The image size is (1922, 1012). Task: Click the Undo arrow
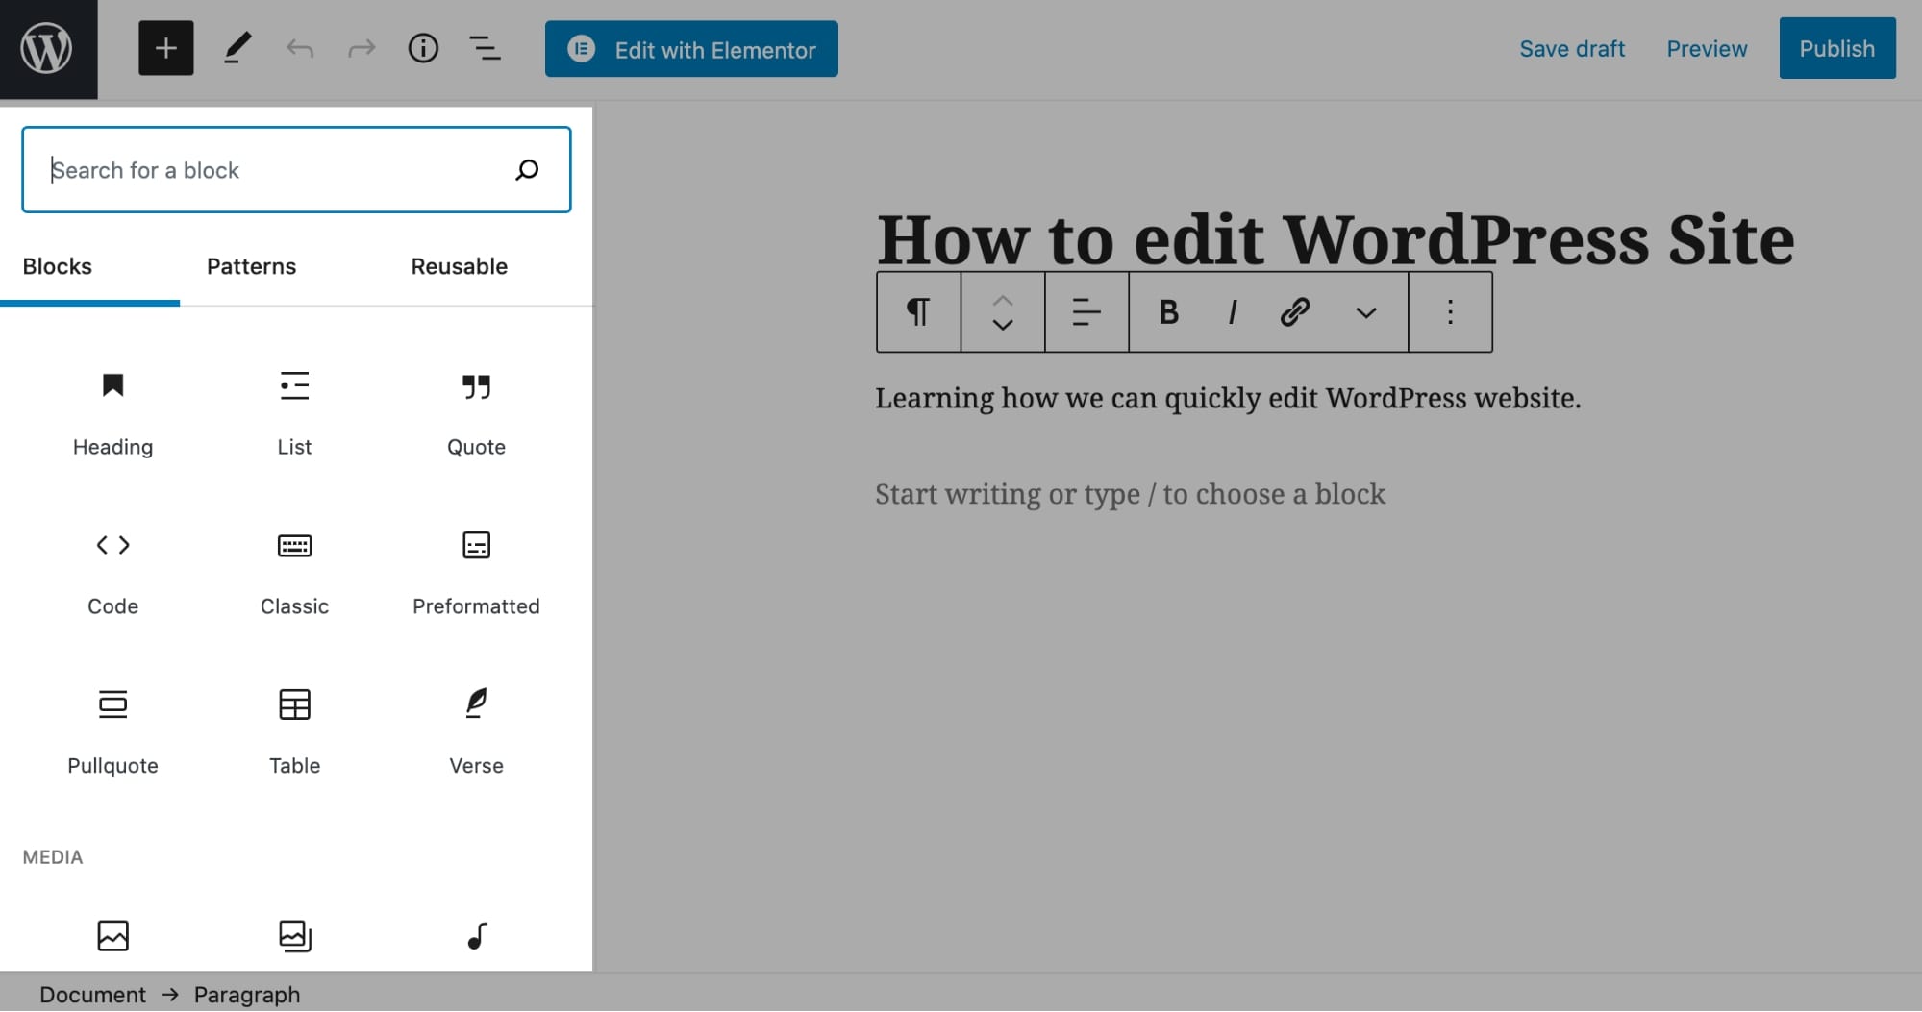coord(300,49)
